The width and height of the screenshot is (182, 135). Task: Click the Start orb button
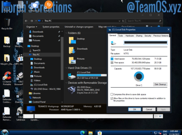[x=5, y=132]
